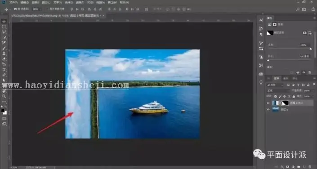
Task: Switch to the Channels tab
Action: (x=286, y=79)
